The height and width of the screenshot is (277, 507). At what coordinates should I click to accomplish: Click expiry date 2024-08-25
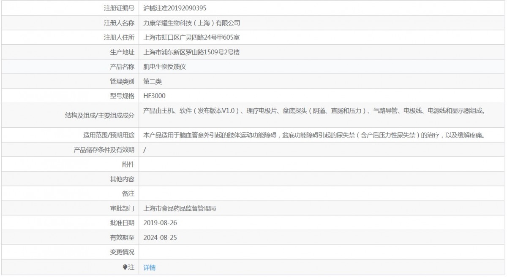point(160,238)
